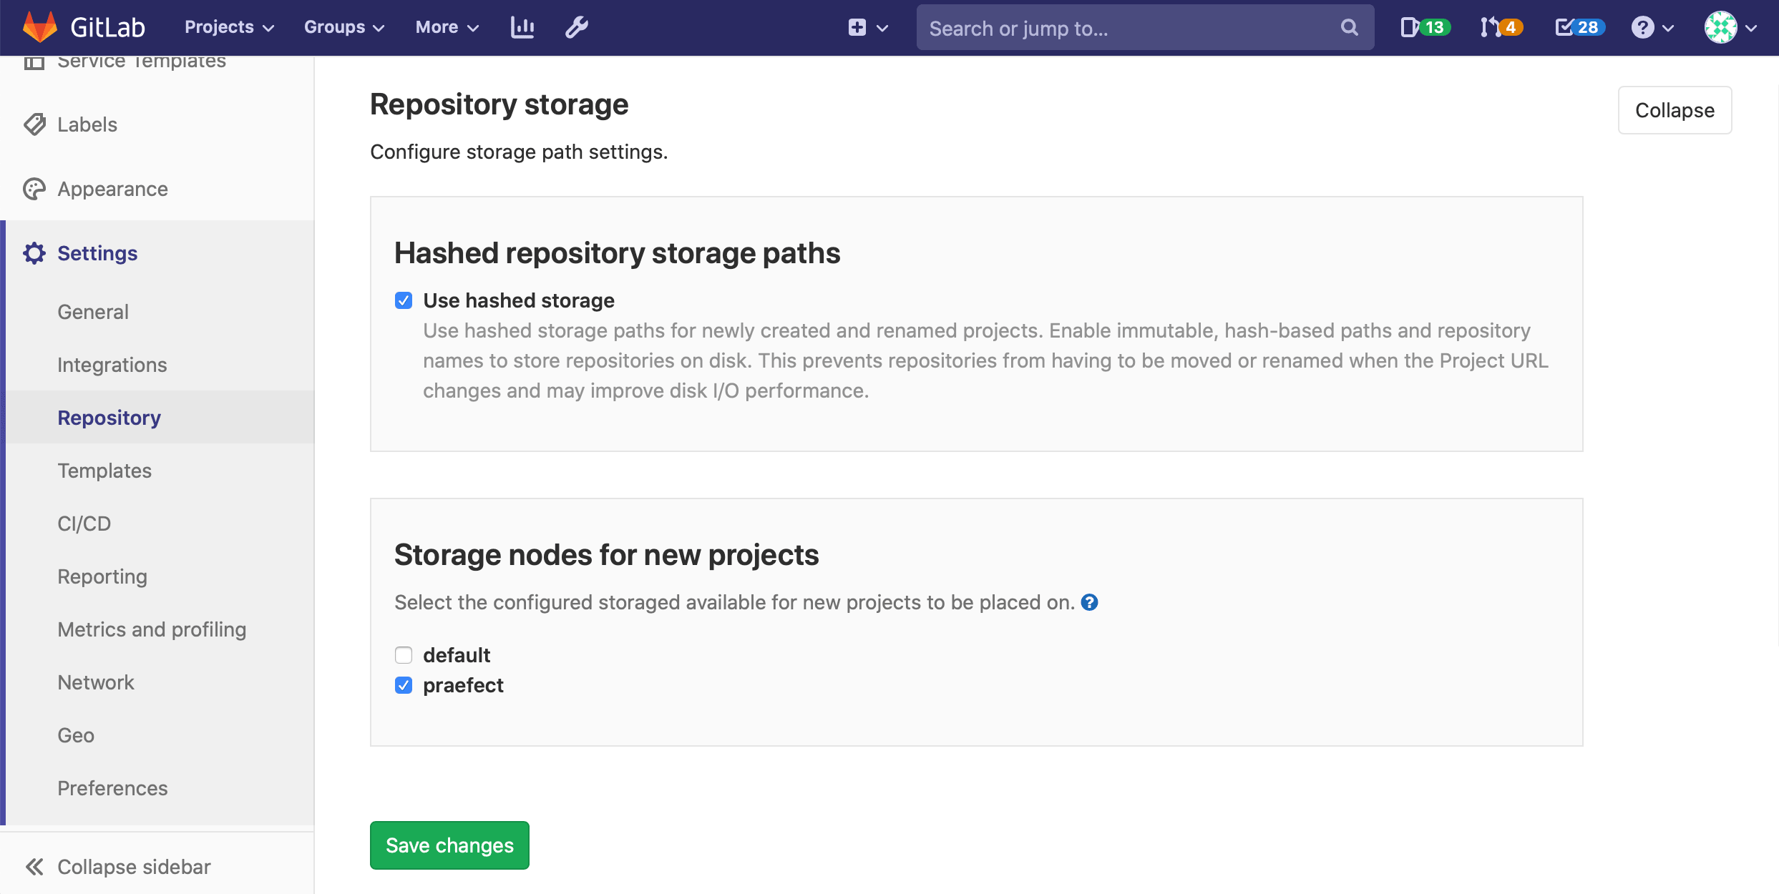Focus the Search or jump to field
The image size is (1779, 894).
(1131, 28)
